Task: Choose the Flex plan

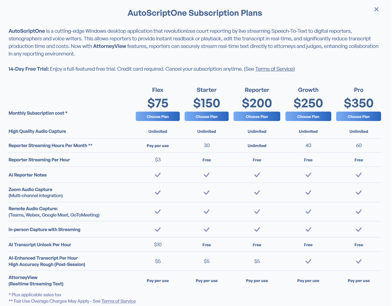Action: pos(158,116)
